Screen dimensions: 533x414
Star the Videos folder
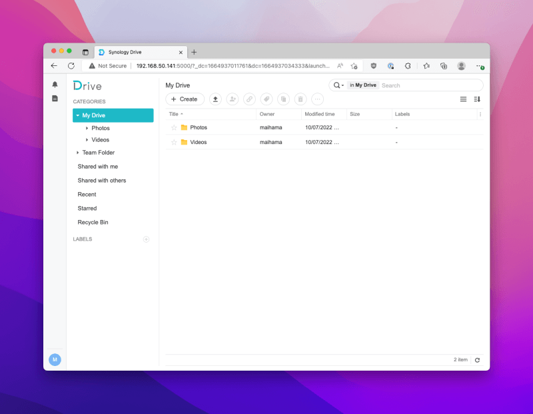(x=174, y=142)
